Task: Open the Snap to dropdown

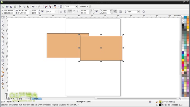Action: 88,7
